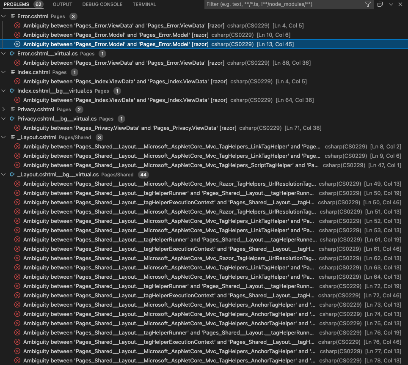Click error icon on the Ln 50, Col 19 row
This screenshot has width=408, height=365.
[17, 193]
